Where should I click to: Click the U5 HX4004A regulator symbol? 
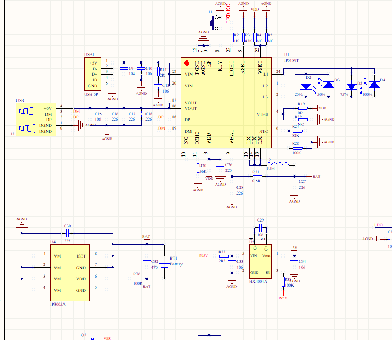(260, 261)
